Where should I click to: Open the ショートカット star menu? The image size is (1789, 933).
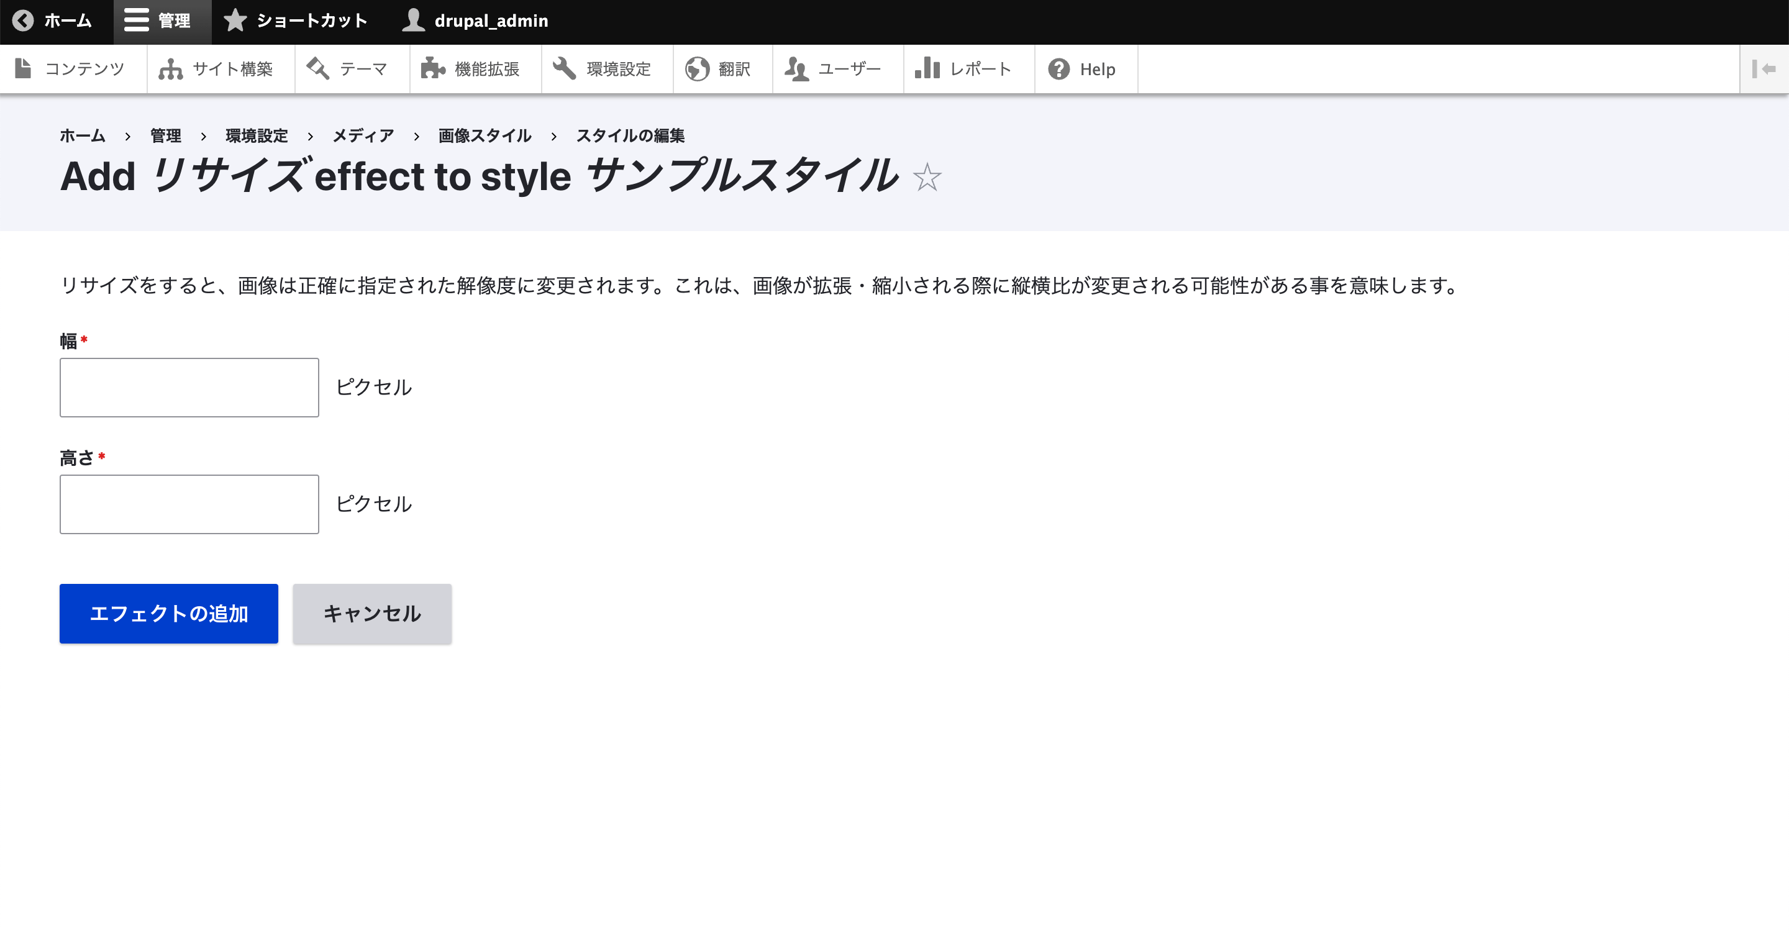[x=295, y=21]
